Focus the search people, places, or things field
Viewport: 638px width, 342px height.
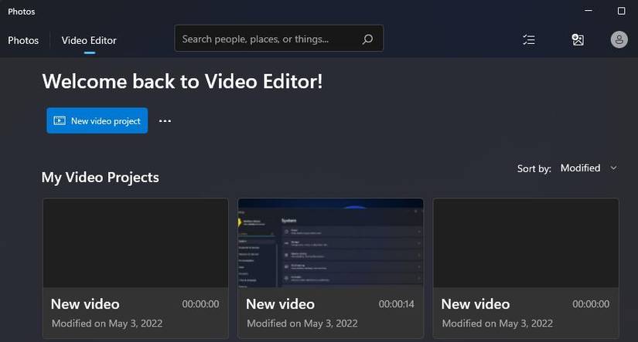click(279, 38)
